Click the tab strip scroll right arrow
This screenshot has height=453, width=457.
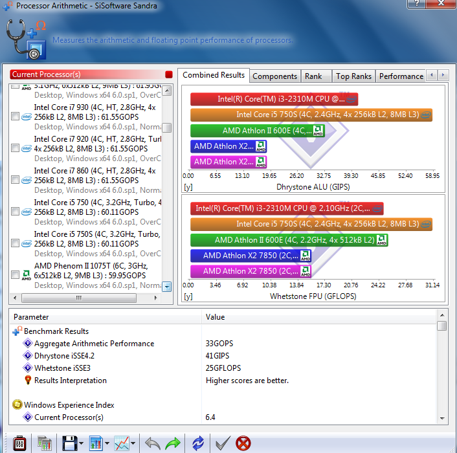(443, 75)
